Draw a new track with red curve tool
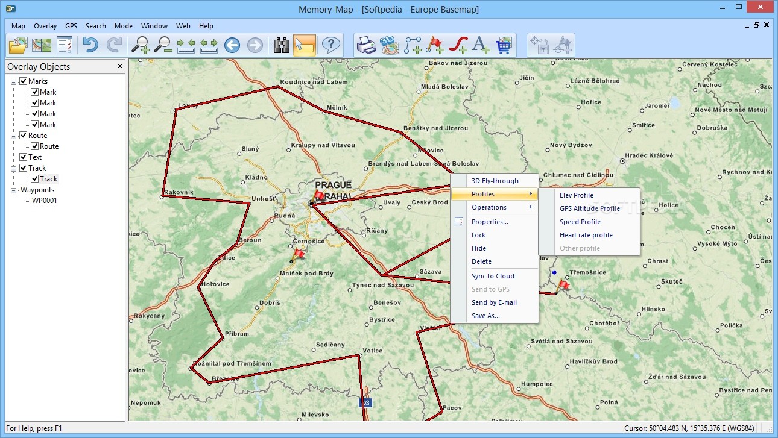 (458, 45)
